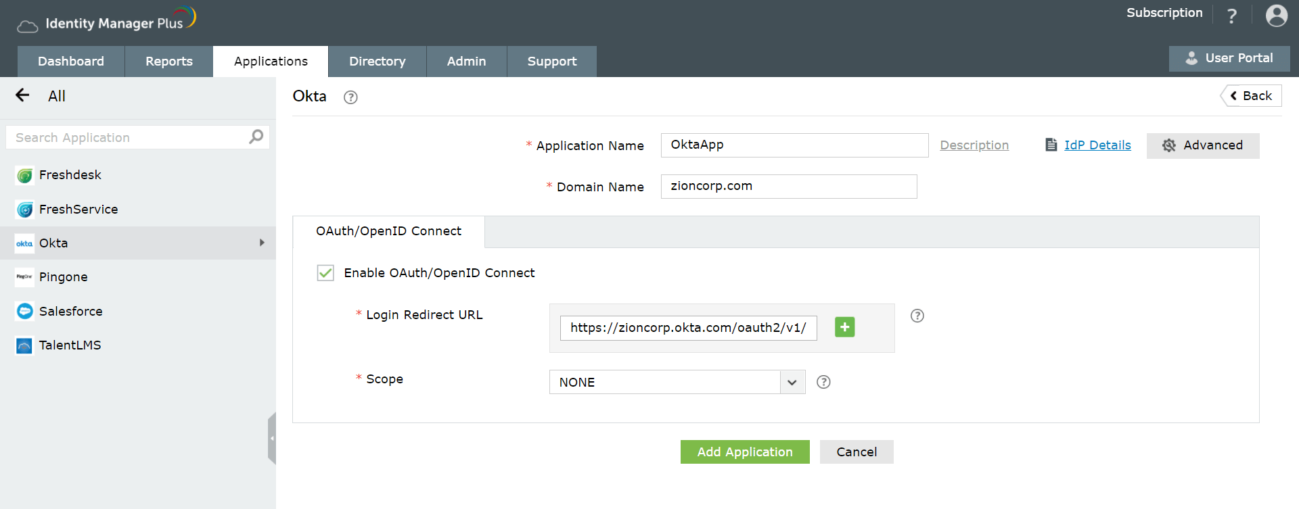Switch to the Directory tab
The width and height of the screenshot is (1299, 509).
click(377, 62)
